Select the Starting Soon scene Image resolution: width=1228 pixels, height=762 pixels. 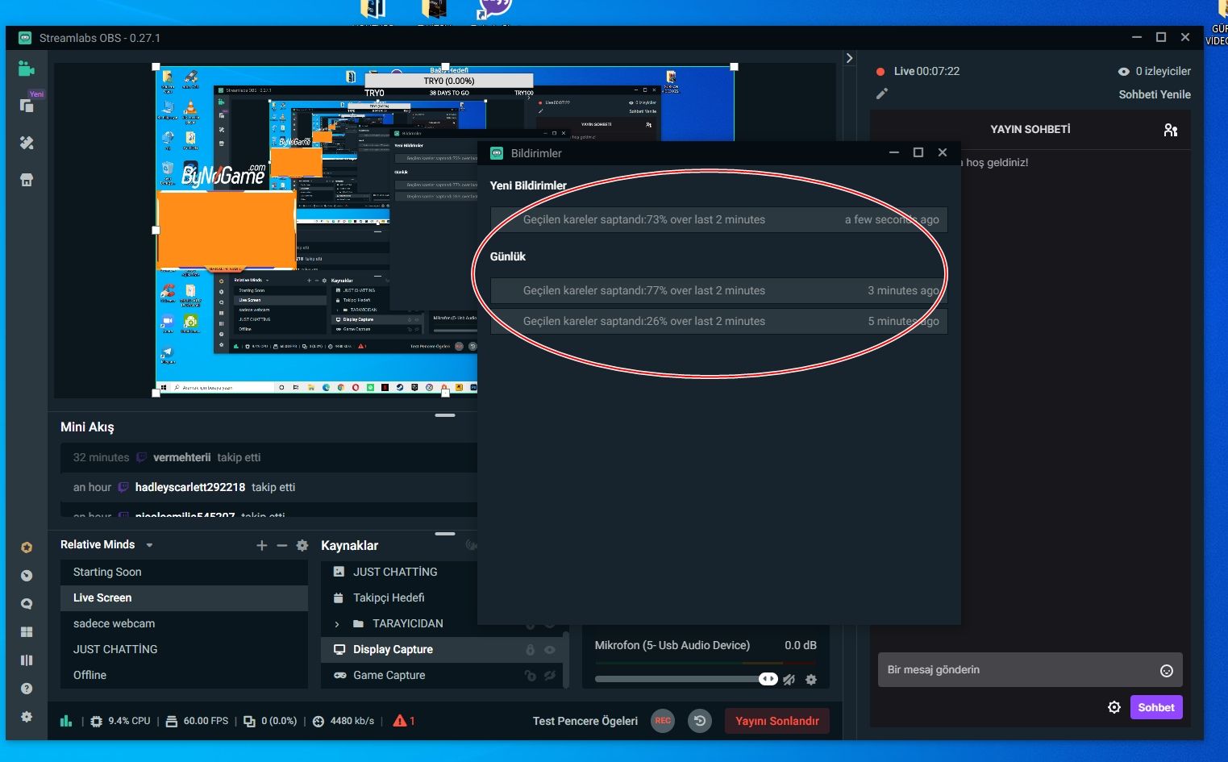tap(184, 573)
